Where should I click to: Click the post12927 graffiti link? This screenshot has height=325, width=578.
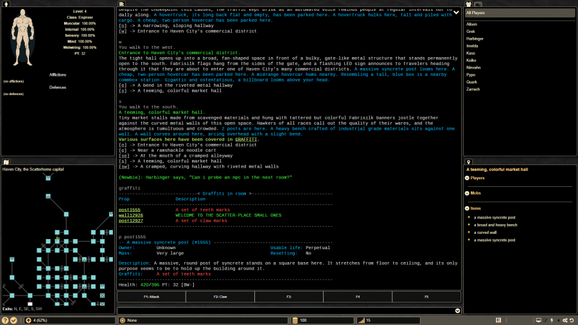click(x=131, y=221)
